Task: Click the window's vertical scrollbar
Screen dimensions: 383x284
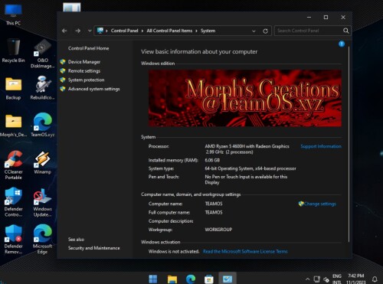Action: click(x=349, y=144)
